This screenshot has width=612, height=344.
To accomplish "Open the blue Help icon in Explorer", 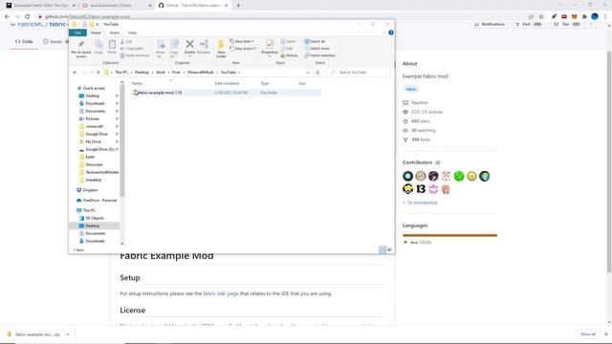I will [391, 32].
